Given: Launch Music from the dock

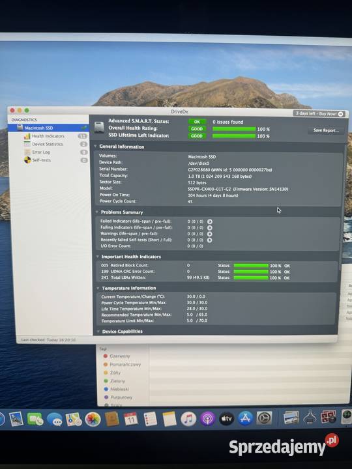Looking at the screenshot, I should pos(188,418).
